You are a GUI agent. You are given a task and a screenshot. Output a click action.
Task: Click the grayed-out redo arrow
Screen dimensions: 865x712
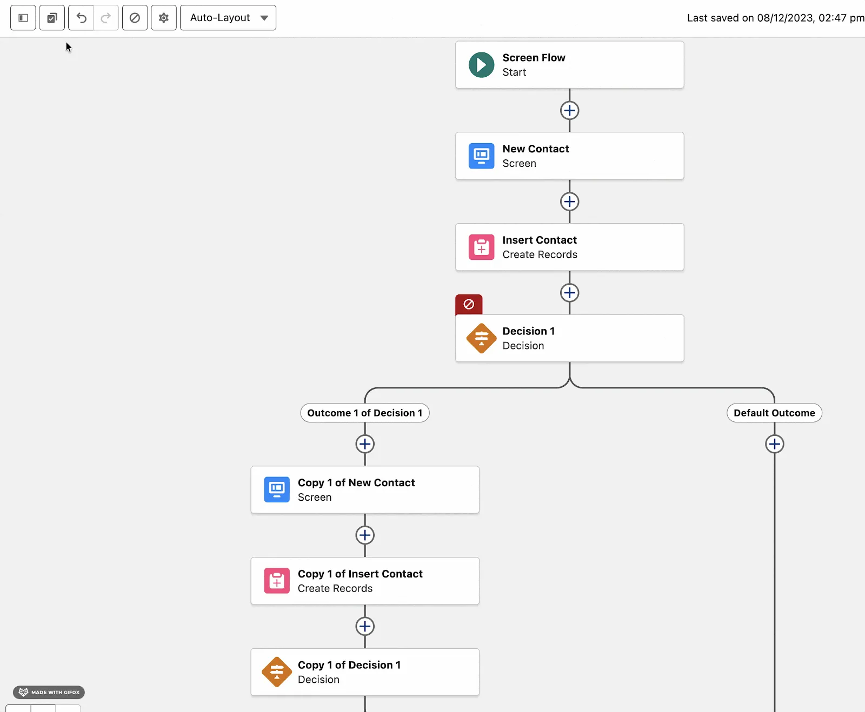(x=106, y=18)
